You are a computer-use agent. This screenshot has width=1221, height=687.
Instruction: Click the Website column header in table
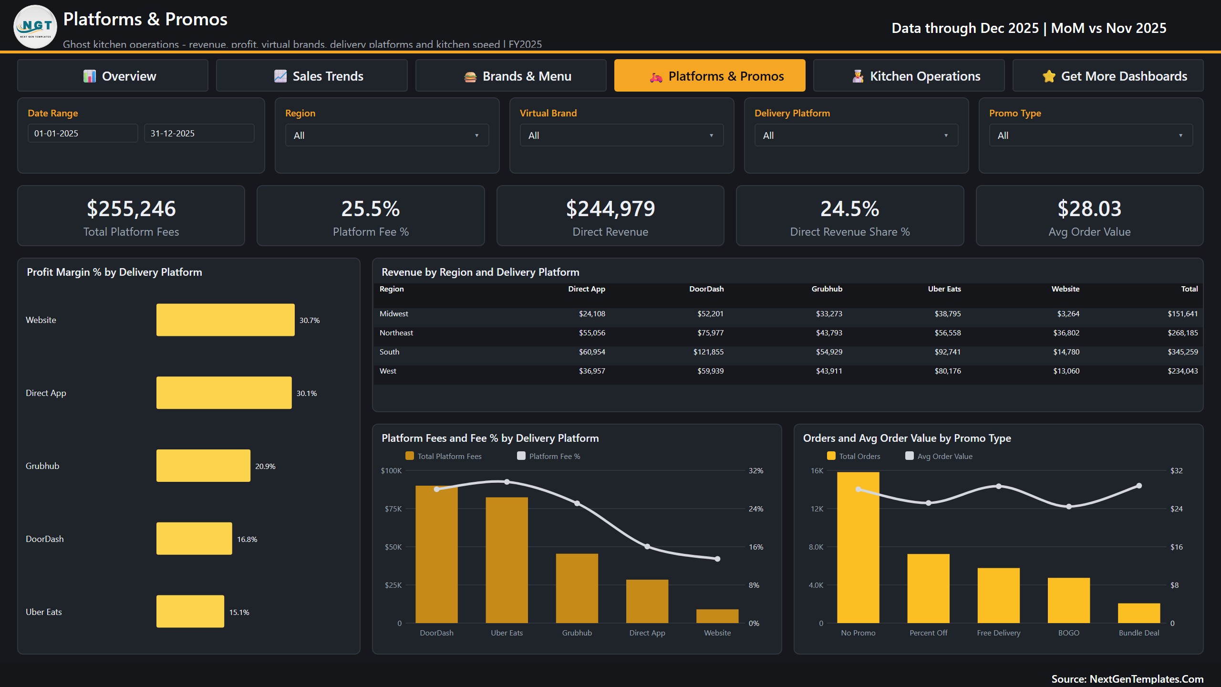click(1066, 289)
